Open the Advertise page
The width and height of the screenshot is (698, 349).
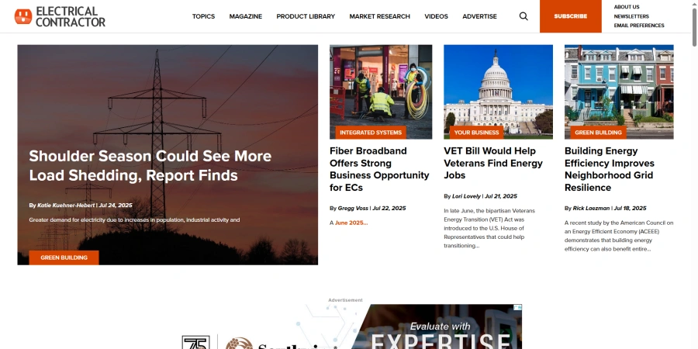click(479, 16)
